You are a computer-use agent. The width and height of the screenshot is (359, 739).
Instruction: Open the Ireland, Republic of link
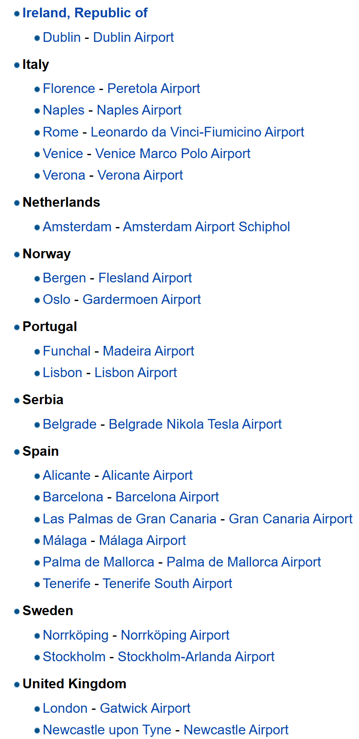pyautogui.click(x=85, y=13)
